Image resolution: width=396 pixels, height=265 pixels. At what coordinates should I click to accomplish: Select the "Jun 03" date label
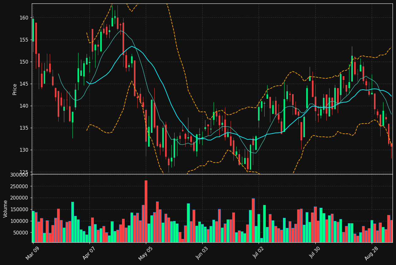pyautogui.click(x=203, y=253)
